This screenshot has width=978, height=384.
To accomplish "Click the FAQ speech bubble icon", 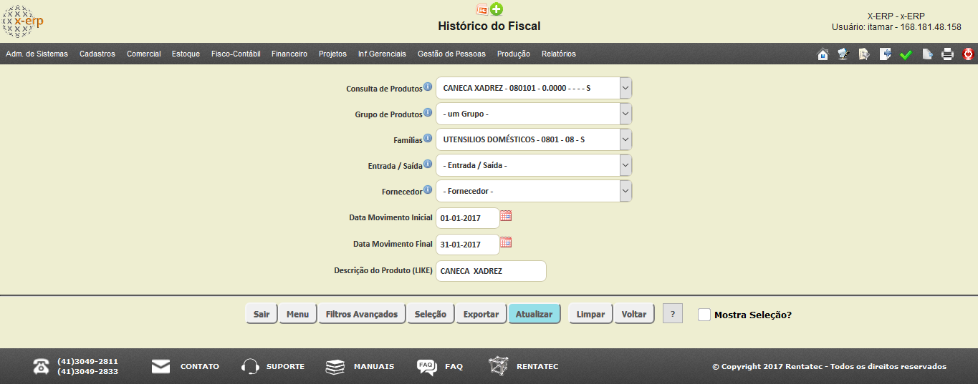I will (426, 367).
